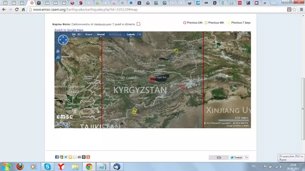Zoom in on the Bing map
Image resolution: width=305 pixels, height=171 pixels.
58,51
